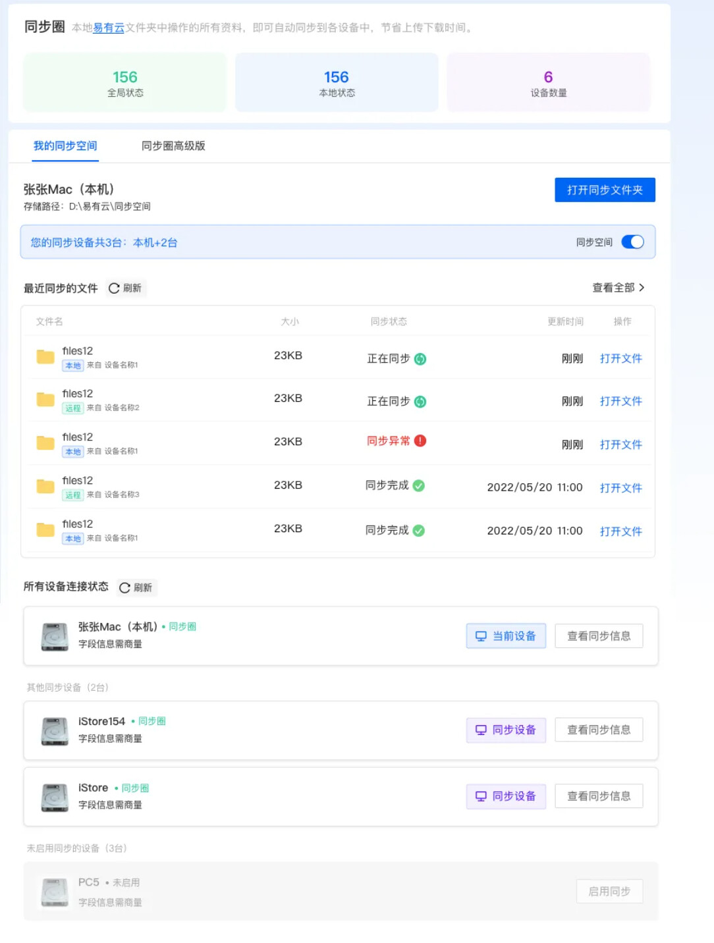Click the 设备数量 6 statistics card
The height and width of the screenshot is (943, 714).
click(548, 83)
